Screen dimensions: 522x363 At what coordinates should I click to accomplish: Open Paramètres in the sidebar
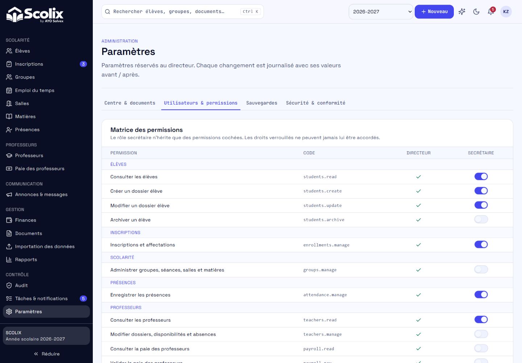(x=46, y=311)
